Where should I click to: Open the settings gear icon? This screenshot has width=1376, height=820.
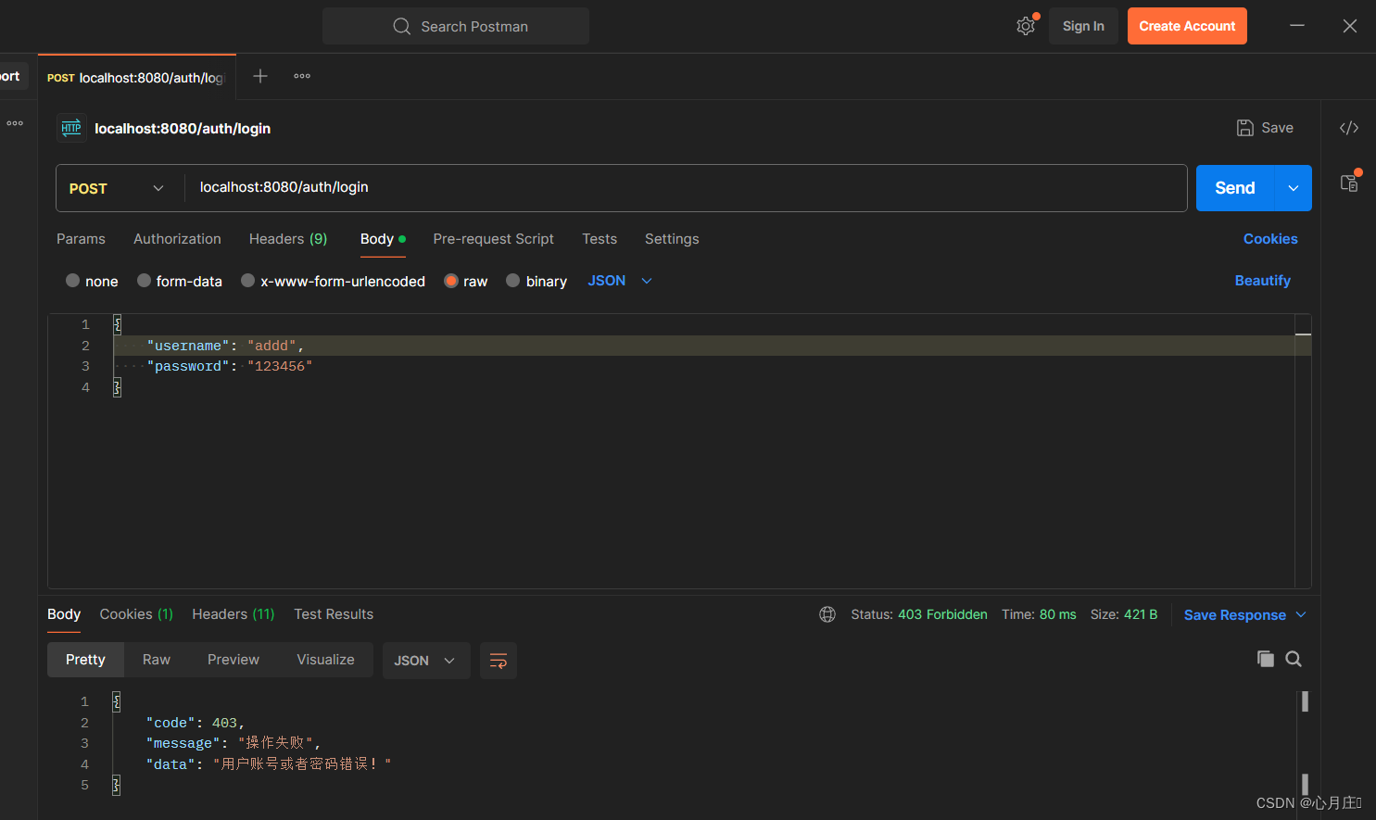point(1026,26)
